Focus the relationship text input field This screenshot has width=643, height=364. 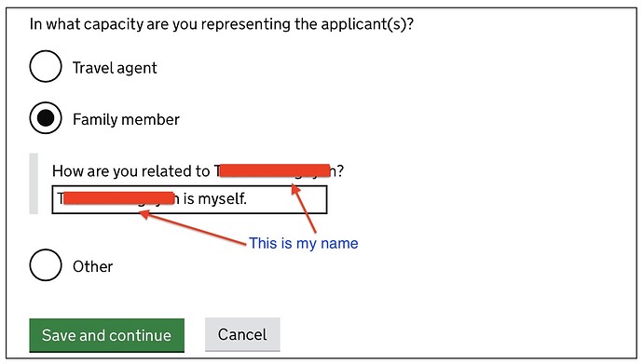coord(189,199)
